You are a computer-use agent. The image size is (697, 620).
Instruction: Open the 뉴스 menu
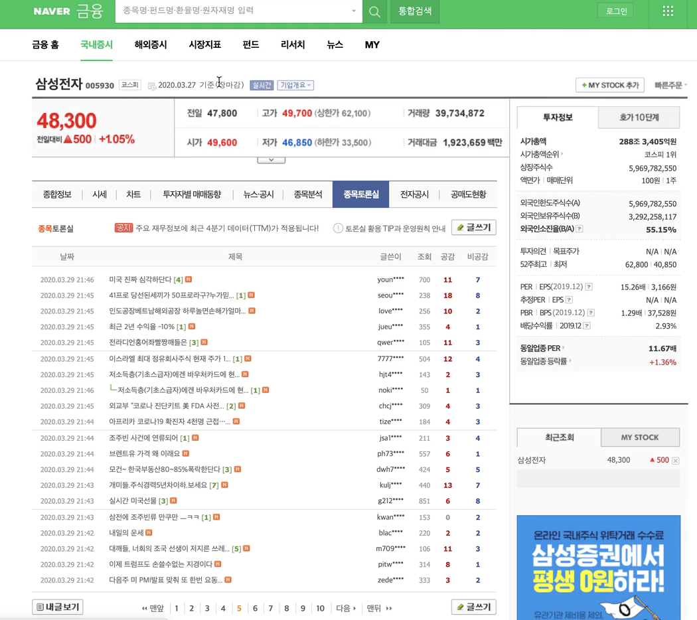[335, 44]
